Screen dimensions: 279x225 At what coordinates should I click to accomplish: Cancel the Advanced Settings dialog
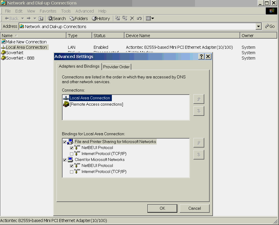click(x=194, y=208)
